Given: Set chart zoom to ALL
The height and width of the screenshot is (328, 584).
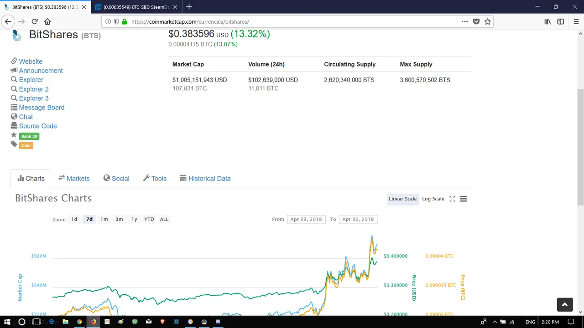Looking at the screenshot, I should [x=164, y=220].
